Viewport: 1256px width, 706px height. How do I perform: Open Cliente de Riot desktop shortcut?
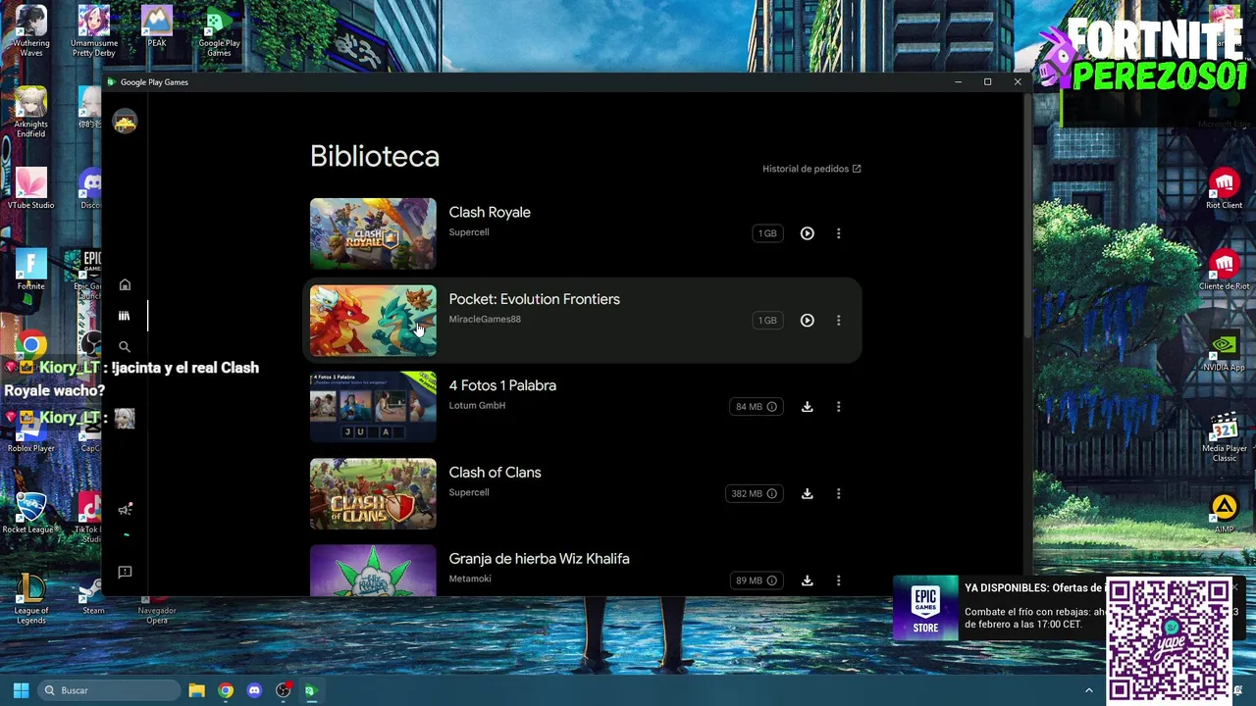1224,270
